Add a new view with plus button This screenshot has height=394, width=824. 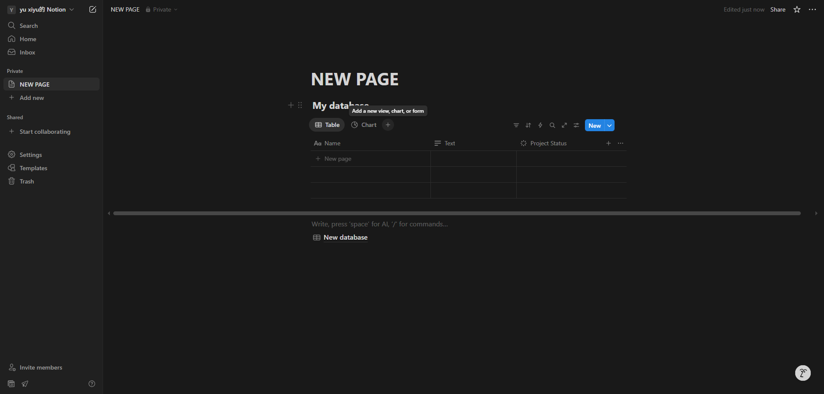coord(388,125)
